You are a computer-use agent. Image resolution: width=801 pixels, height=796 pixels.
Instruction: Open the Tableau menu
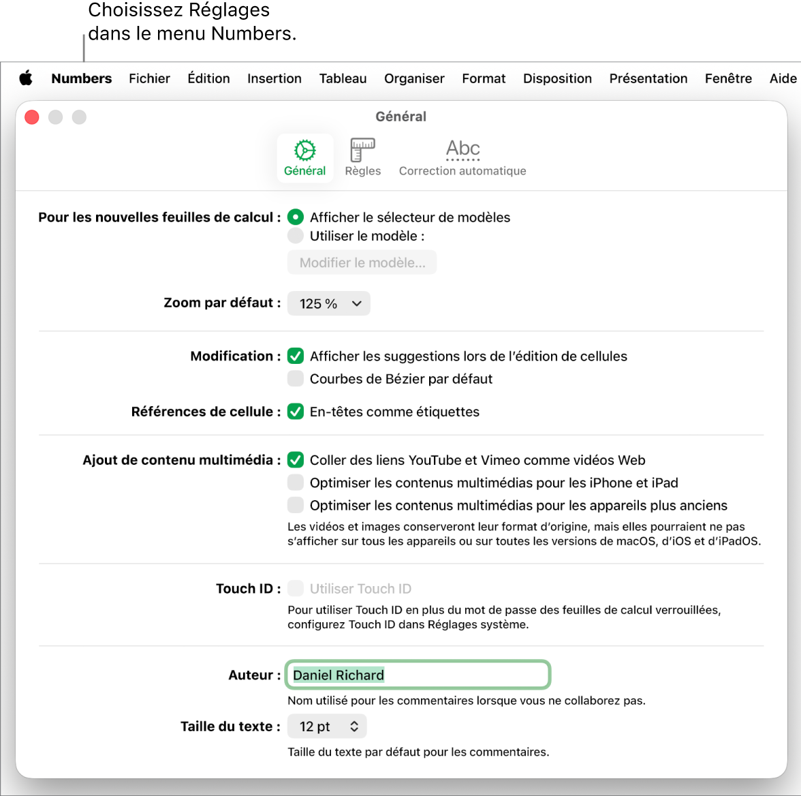tap(343, 78)
